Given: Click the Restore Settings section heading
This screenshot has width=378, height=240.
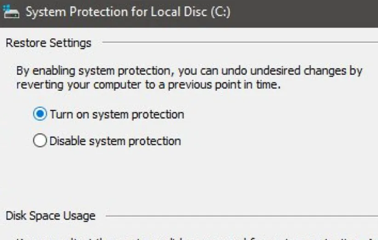Looking at the screenshot, I should [48, 43].
